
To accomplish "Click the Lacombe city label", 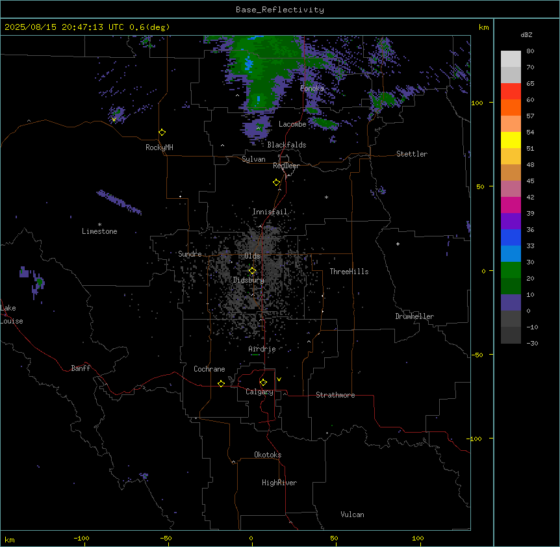I will pos(292,124).
